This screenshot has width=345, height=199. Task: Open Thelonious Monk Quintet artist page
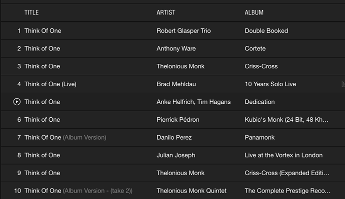(x=191, y=191)
